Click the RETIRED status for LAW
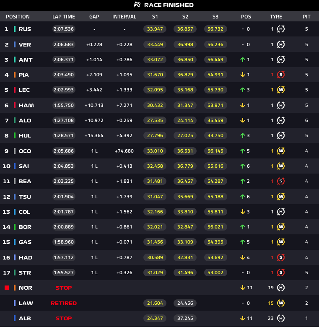This screenshot has width=319, height=327. coord(64,303)
